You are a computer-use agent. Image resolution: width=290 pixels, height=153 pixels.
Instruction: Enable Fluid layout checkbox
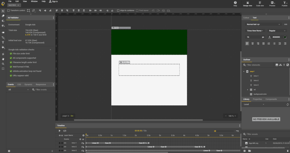137,10
